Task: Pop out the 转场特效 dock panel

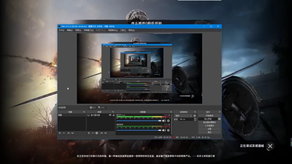Action: (195, 112)
